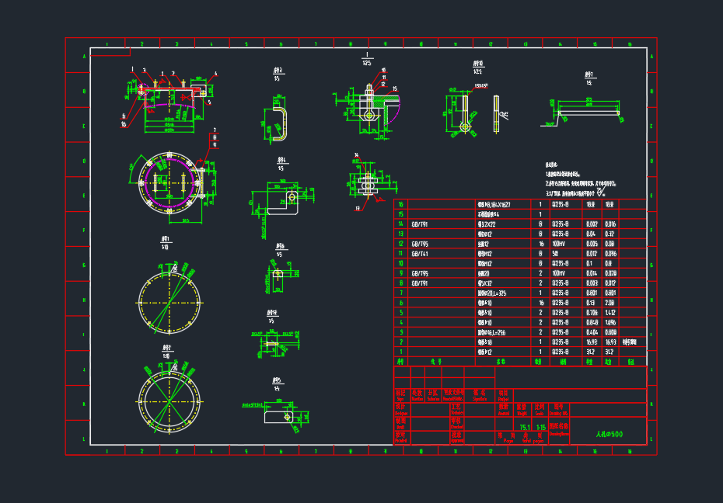Click balloon number 15 on detail I view
The image size is (723, 503).
395,88
